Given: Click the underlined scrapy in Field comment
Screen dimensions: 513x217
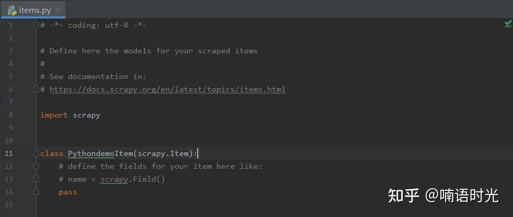Looking at the screenshot, I should click(114, 179).
